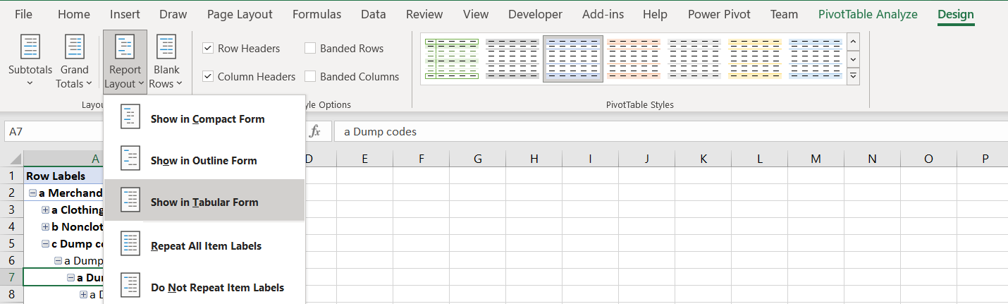This screenshot has width=1008, height=304.
Task: Switch to the View tab
Action: [476, 14]
